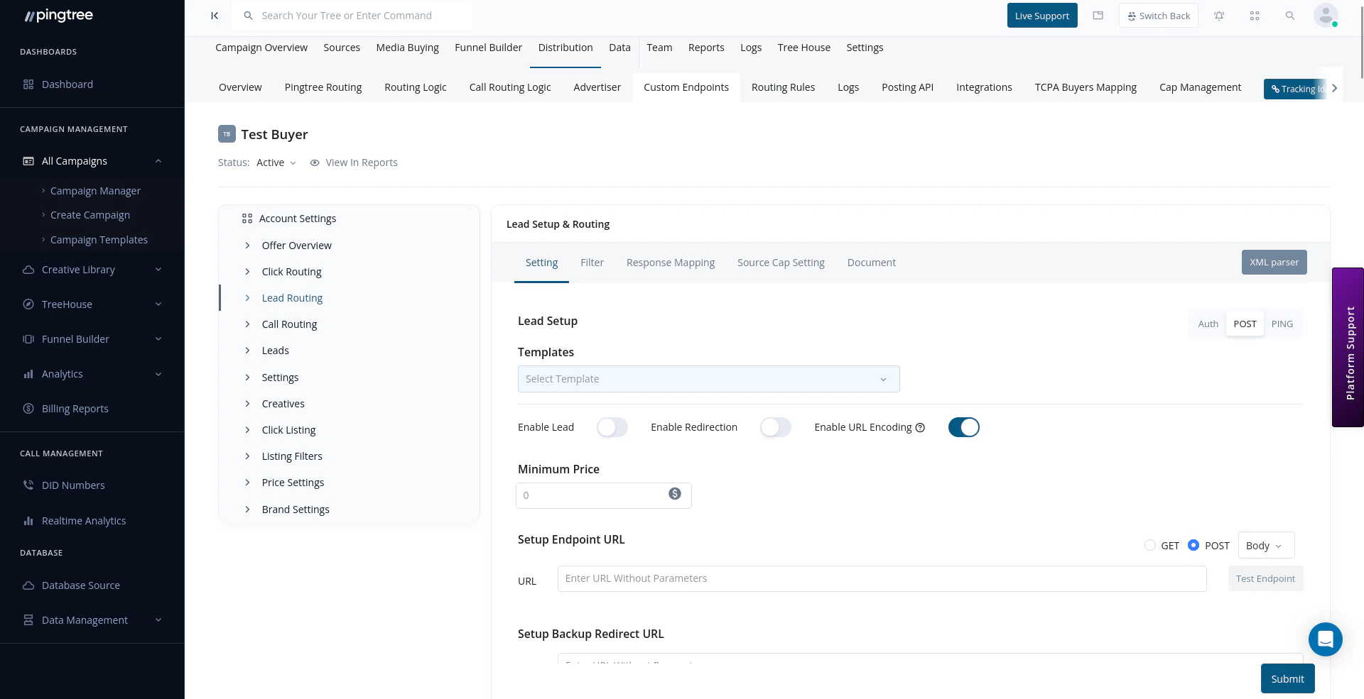Switch to the Response Mapping tab

click(x=670, y=262)
